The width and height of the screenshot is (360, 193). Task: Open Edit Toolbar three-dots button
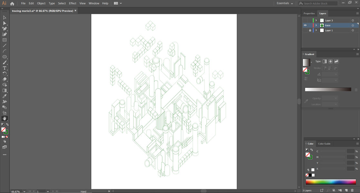5,155
